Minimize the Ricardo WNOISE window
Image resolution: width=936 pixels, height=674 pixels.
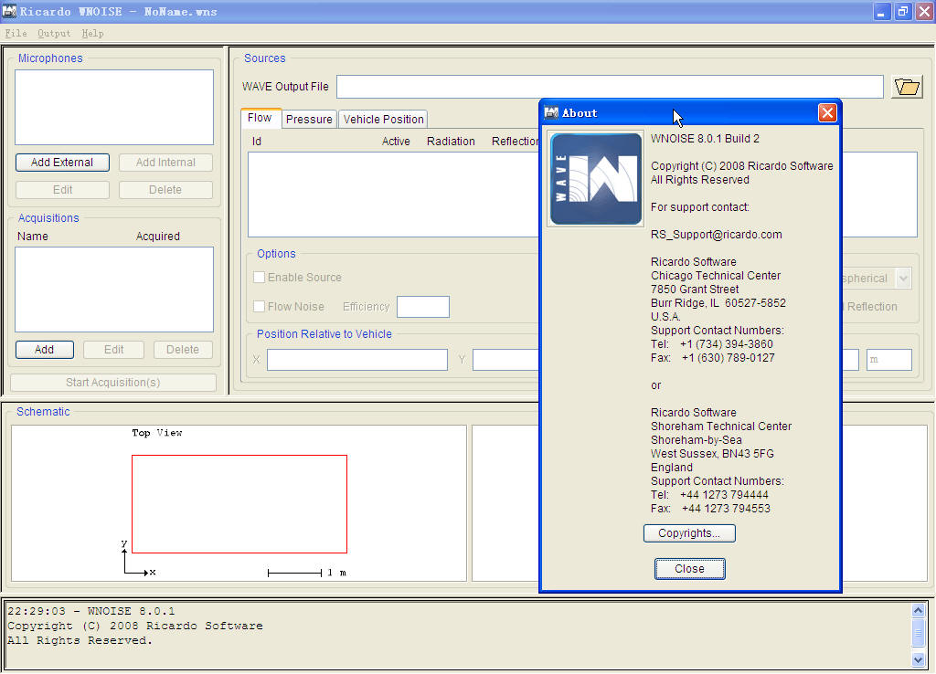[881, 11]
